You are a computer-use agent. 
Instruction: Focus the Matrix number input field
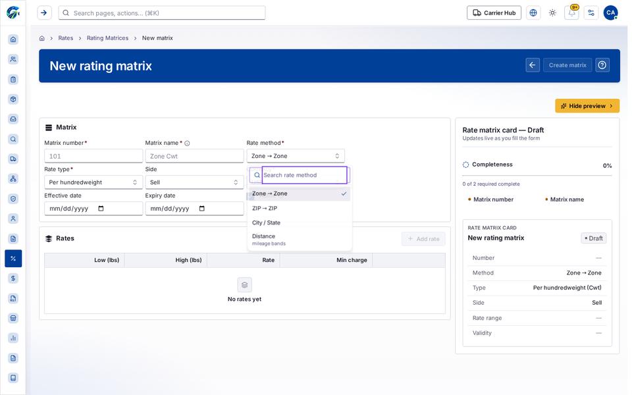click(93, 156)
